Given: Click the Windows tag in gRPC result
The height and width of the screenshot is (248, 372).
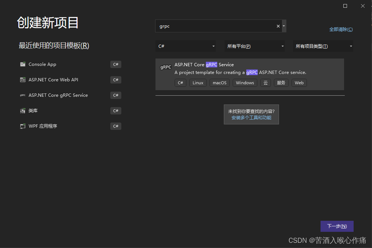Looking at the screenshot, I should tap(245, 83).
